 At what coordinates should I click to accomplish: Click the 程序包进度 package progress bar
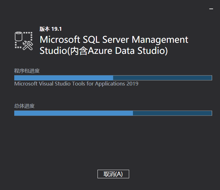coord(113,78)
